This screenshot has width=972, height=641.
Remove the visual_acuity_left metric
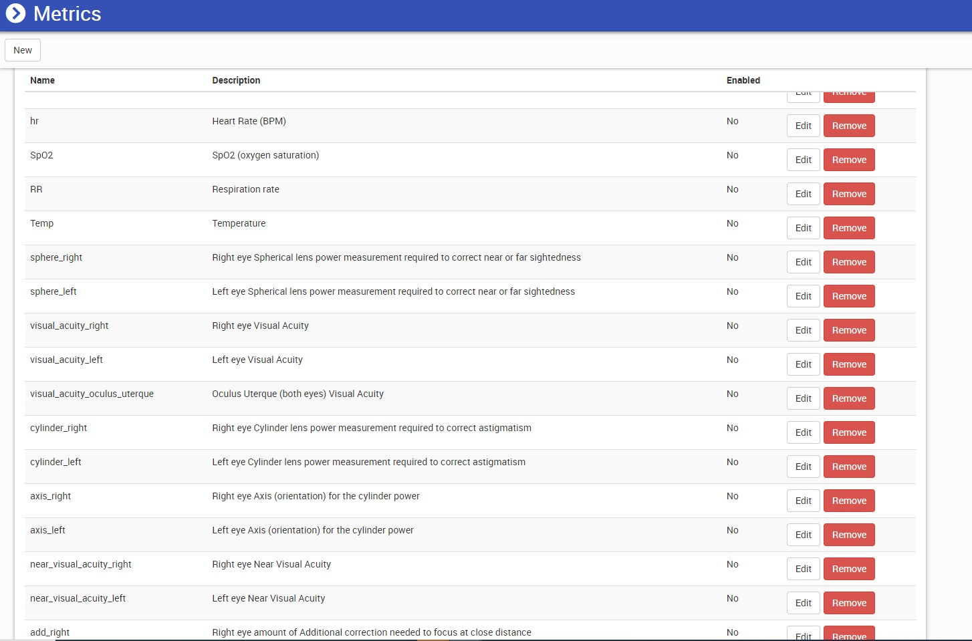[x=849, y=364]
